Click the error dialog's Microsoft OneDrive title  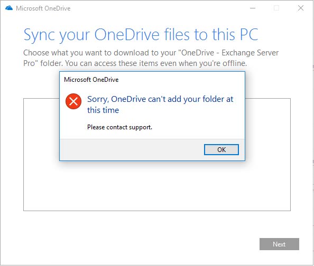click(91, 80)
